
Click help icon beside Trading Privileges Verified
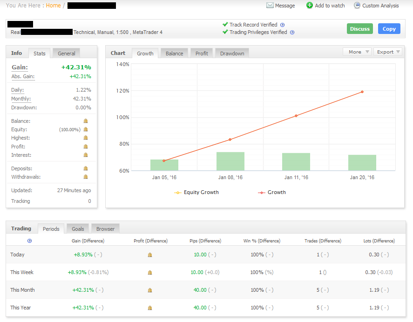click(x=292, y=33)
